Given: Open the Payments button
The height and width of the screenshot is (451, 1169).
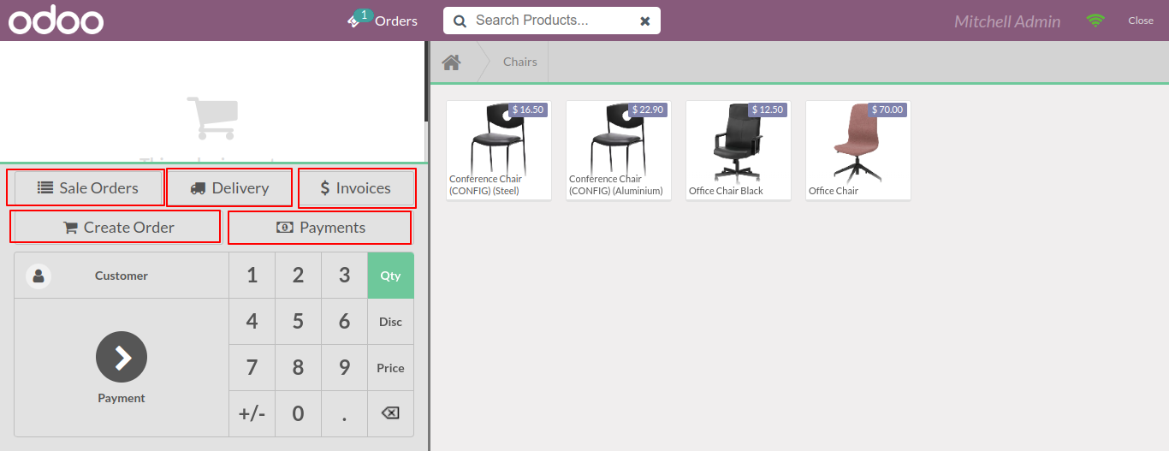Looking at the screenshot, I should pyautogui.click(x=320, y=228).
